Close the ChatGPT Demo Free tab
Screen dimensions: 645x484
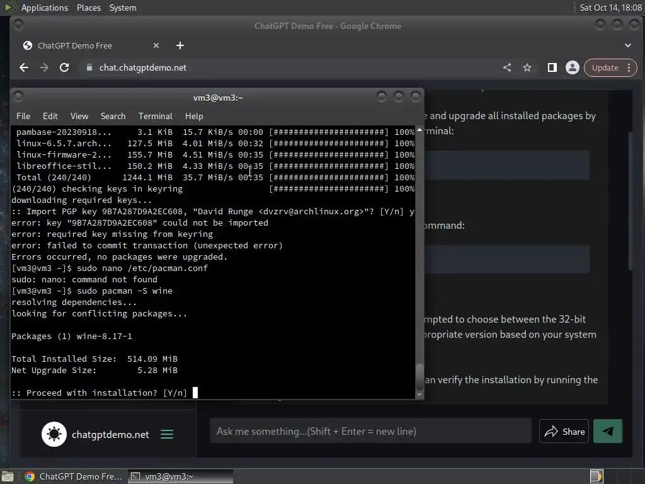point(156,45)
